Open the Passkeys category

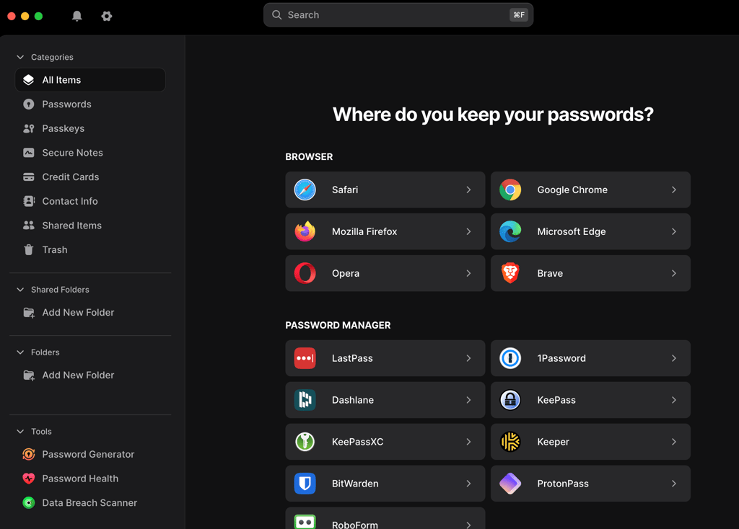pos(90,128)
